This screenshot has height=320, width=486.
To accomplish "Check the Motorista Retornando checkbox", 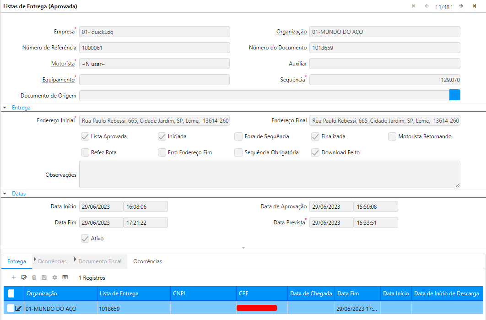I will pyautogui.click(x=392, y=136).
